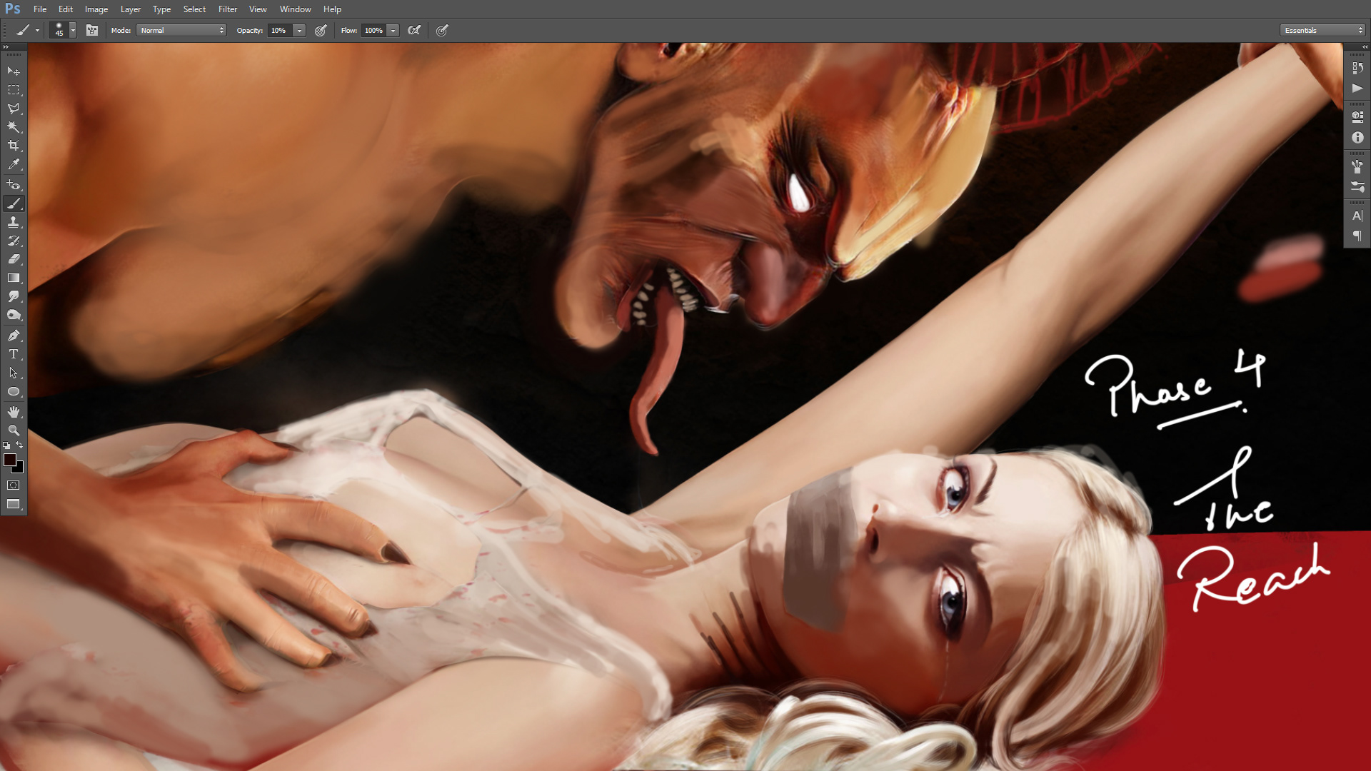Open the Brush Presets panel icon
Viewport: 1371px width, 771px height.
pos(1357,186)
